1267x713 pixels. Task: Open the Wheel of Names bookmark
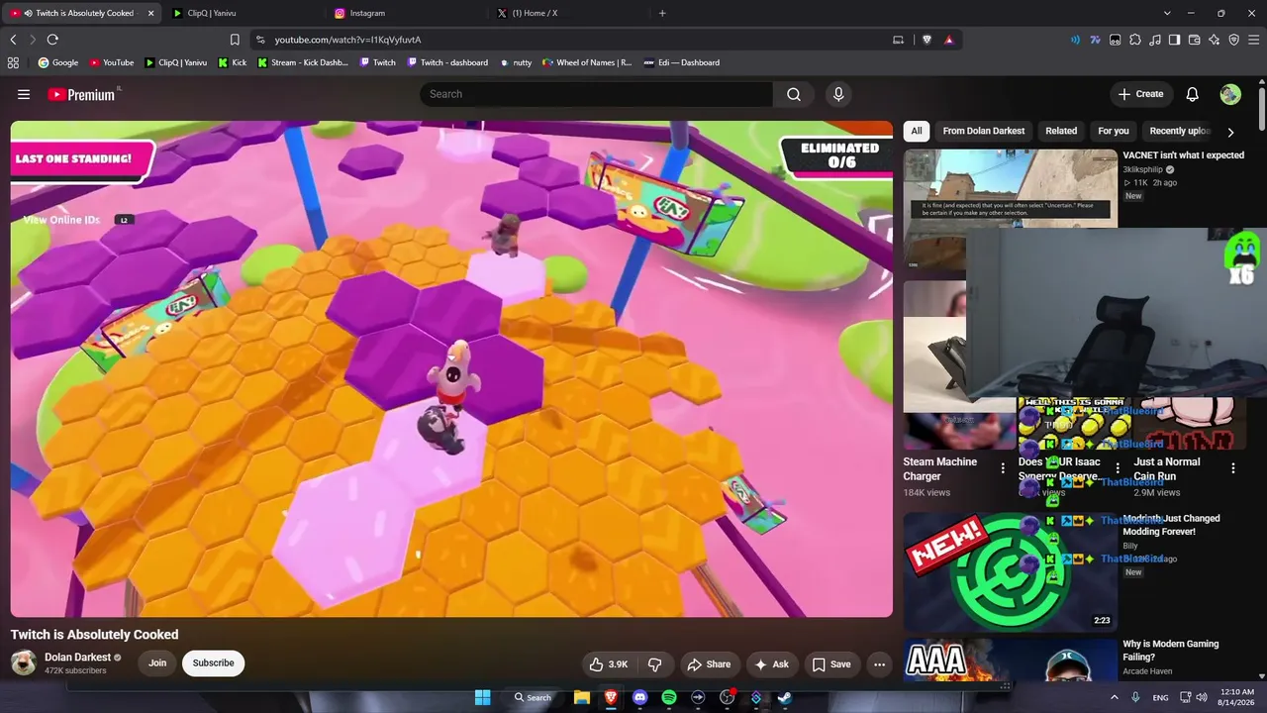point(586,62)
